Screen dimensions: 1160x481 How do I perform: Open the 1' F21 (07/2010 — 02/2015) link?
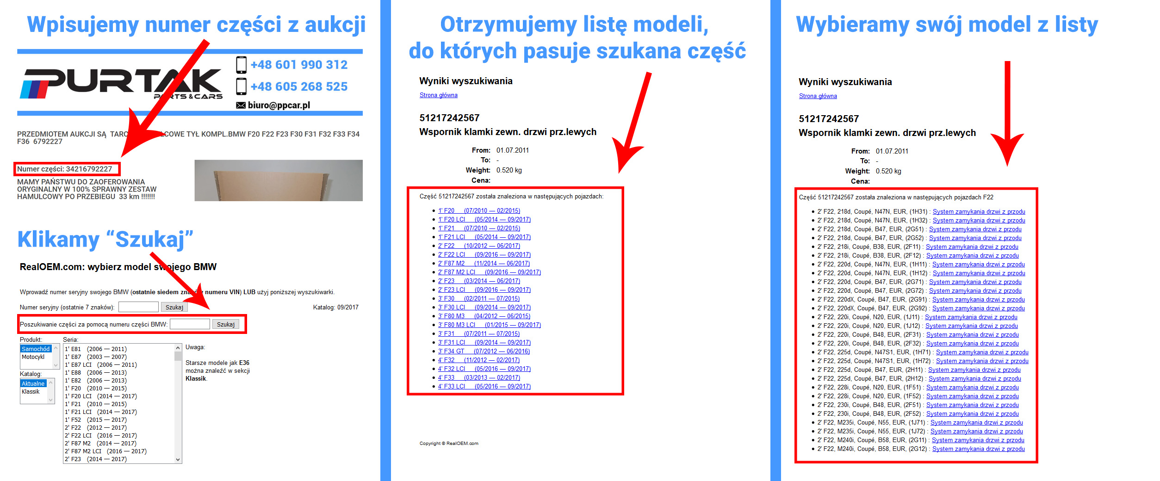(479, 228)
